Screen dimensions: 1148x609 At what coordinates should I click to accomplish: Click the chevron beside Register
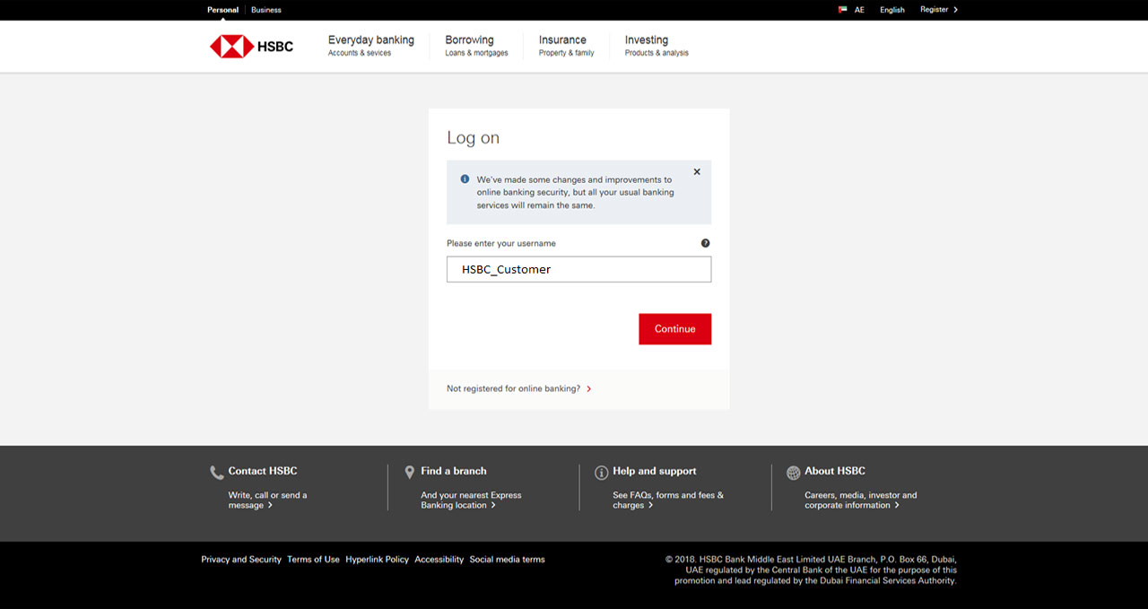coord(956,10)
